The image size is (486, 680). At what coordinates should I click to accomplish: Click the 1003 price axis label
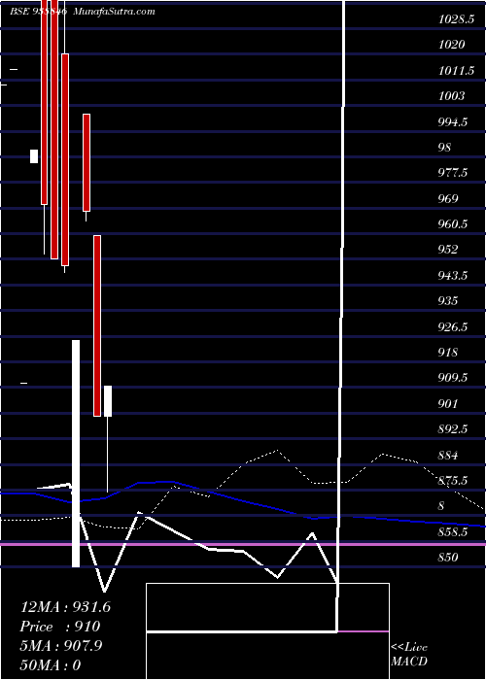[x=451, y=96]
